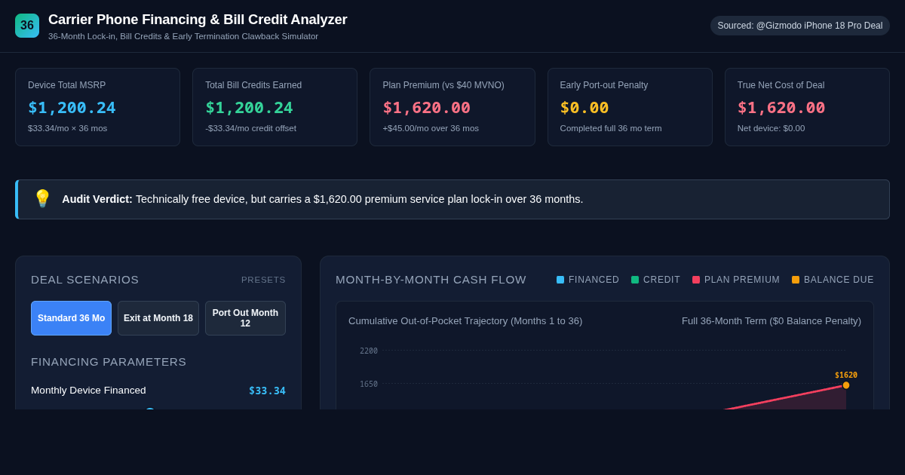Click the Financed blue legend swatch
The width and height of the screenshot is (905, 475).
coord(560,280)
